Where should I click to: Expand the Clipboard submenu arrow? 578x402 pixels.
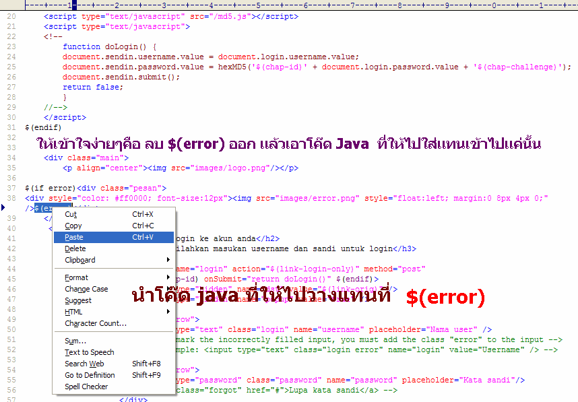[x=168, y=260]
